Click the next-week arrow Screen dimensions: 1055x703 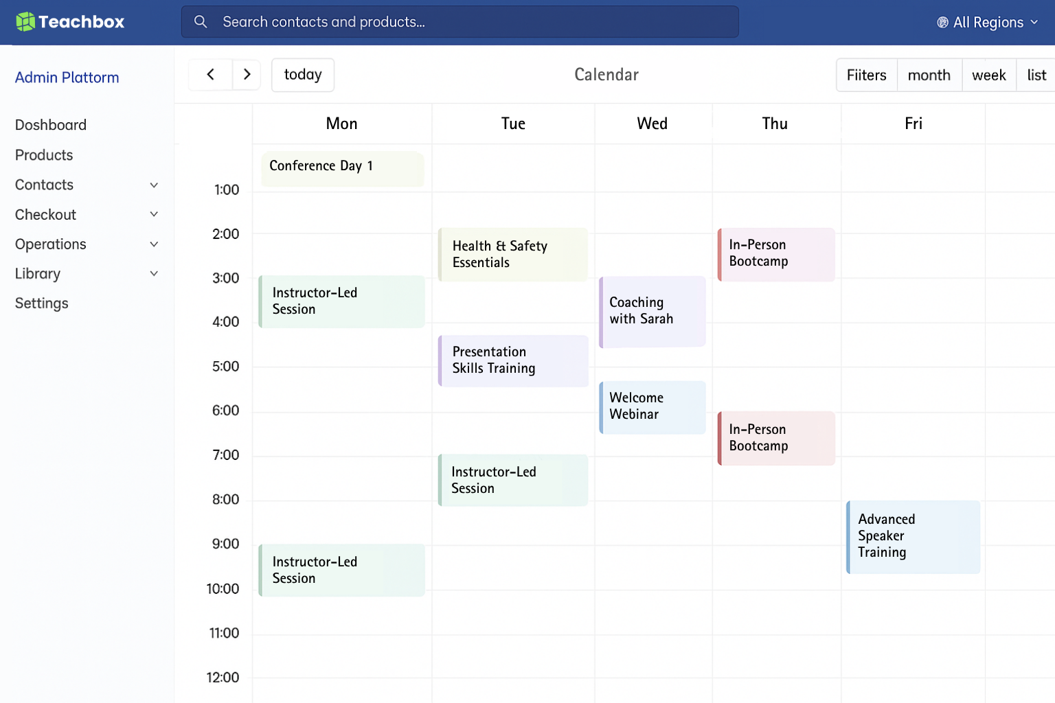tap(247, 74)
